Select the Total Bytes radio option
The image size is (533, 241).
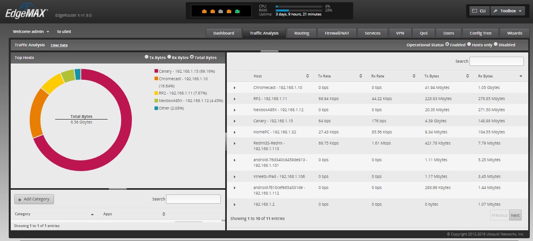(x=192, y=57)
